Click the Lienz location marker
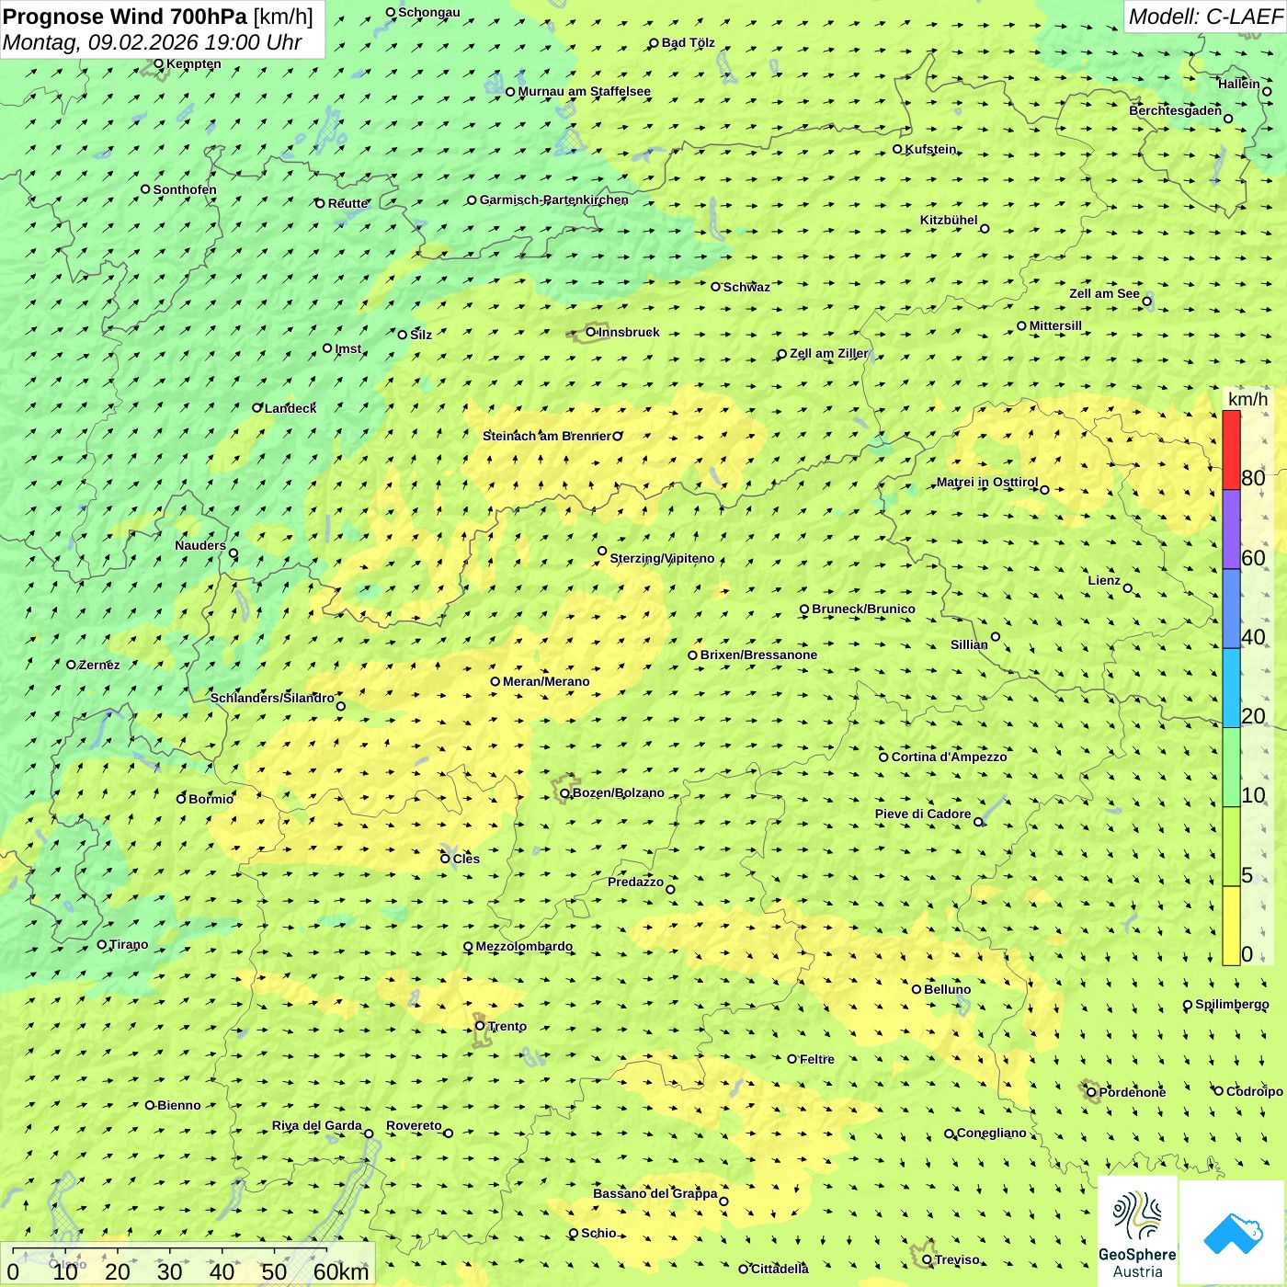This screenshot has height=1287, width=1287. tap(1128, 588)
